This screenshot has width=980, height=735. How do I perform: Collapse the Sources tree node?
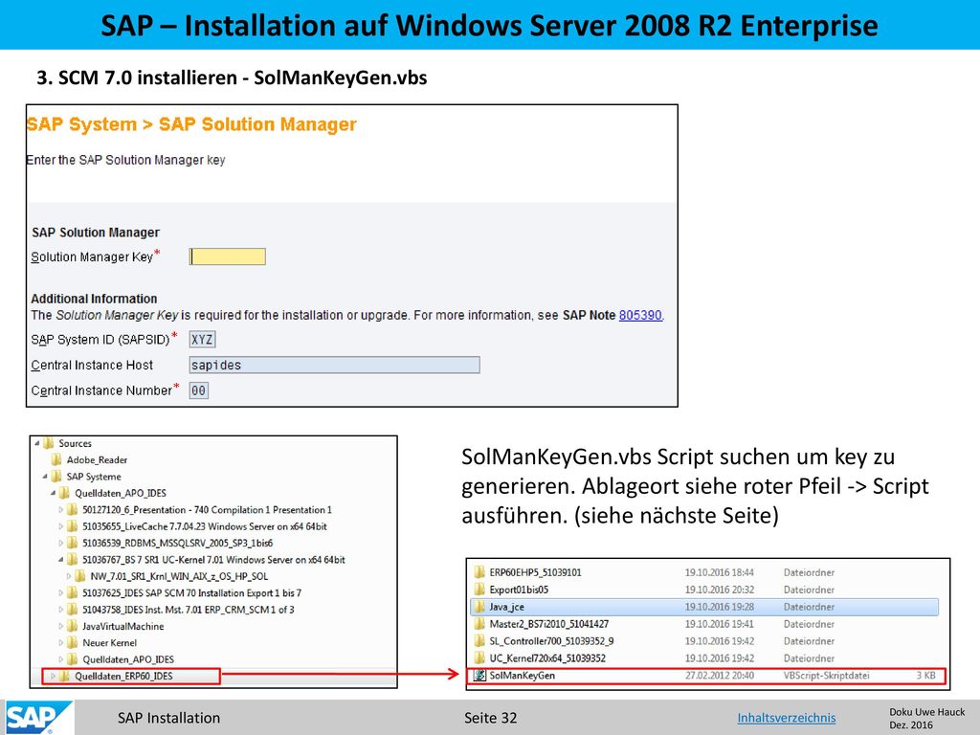tap(37, 443)
